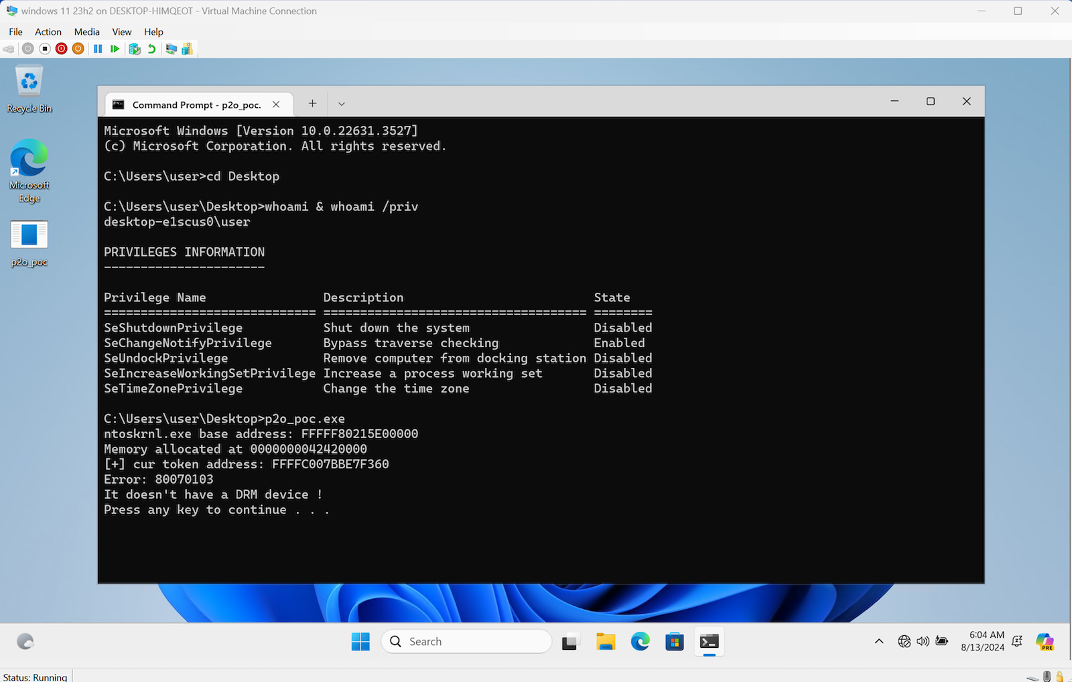The height and width of the screenshot is (682, 1072).
Task: Turn off the VM with the black square icon
Action: click(45, 49)
